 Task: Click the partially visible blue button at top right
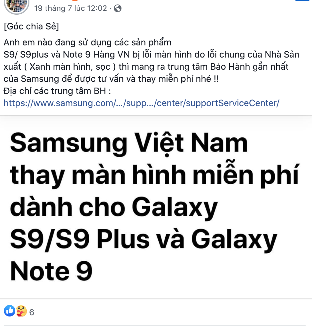[x=302, y=1]
